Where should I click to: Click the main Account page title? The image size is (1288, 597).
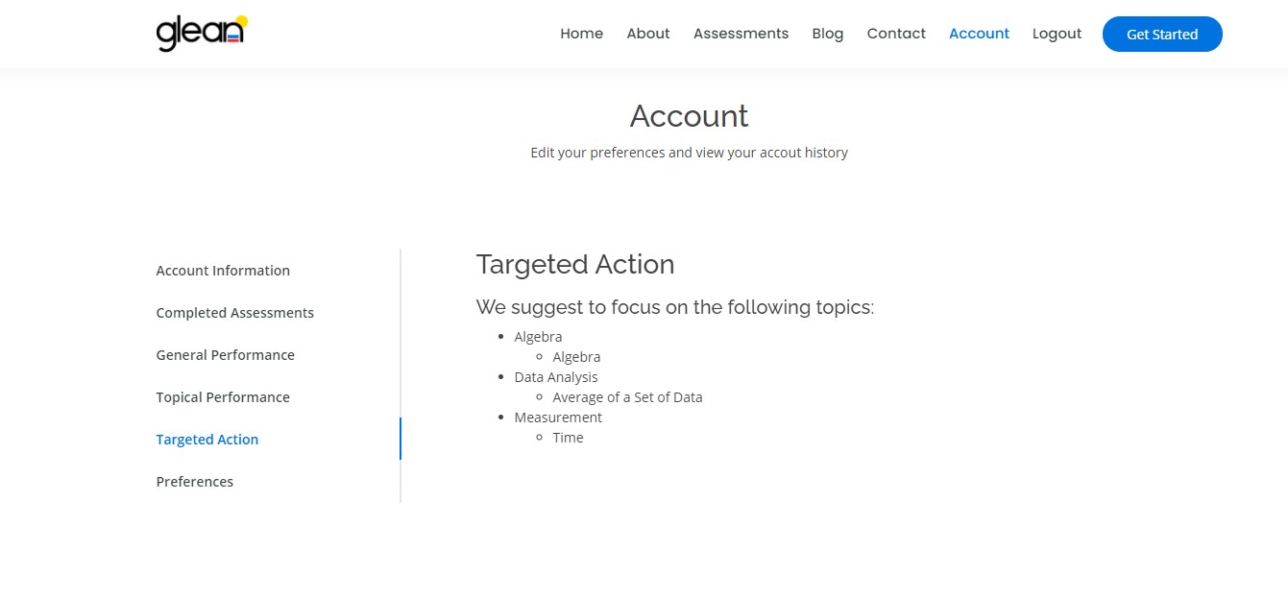(x=690, y=116)
